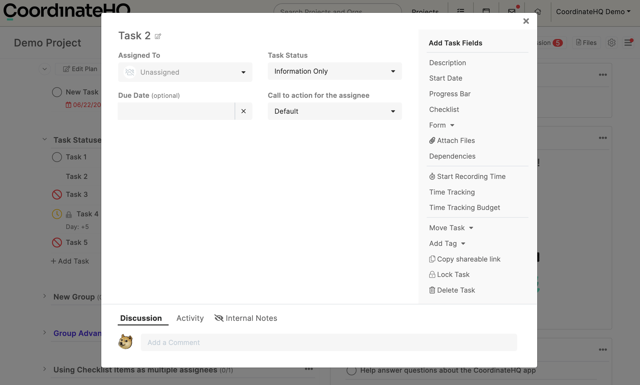Go to home icon in header

(x=538, y=11)
